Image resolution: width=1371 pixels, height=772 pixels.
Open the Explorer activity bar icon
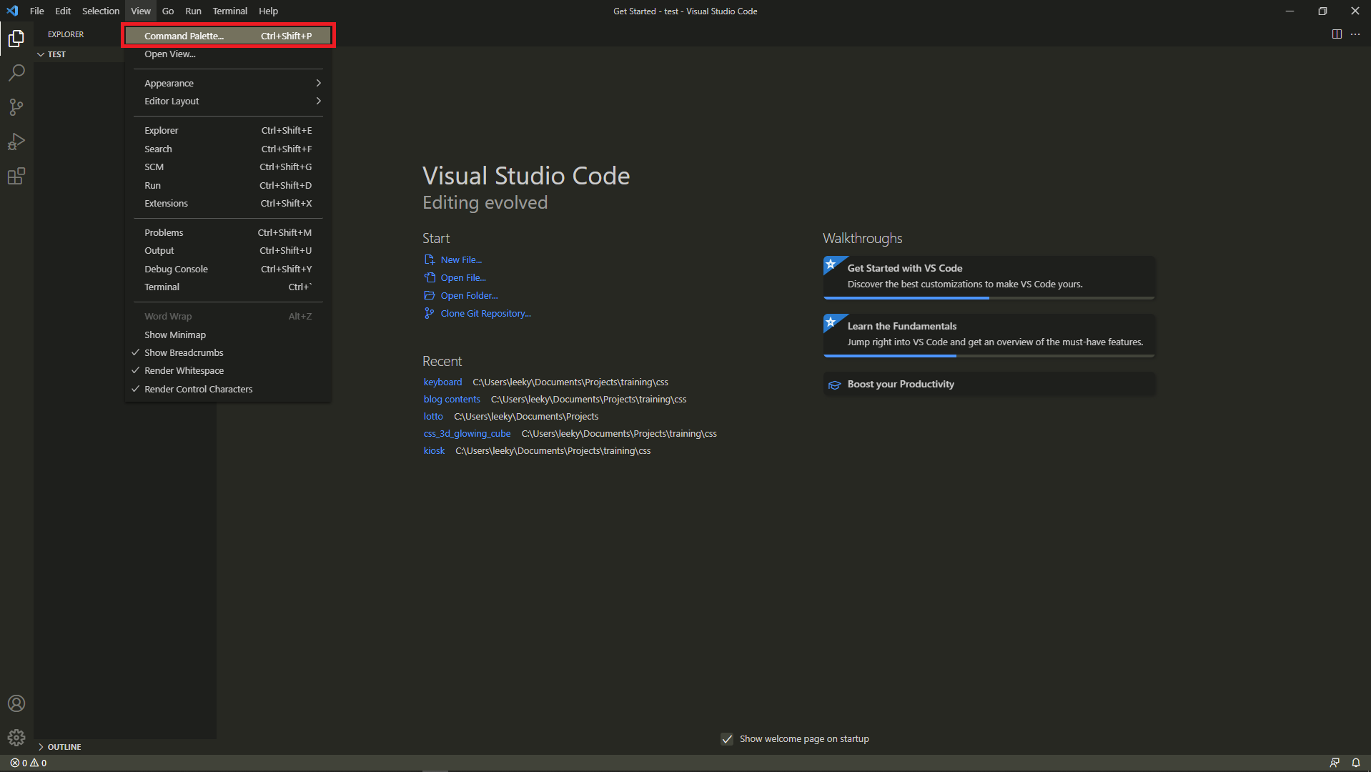coord(16,38)
